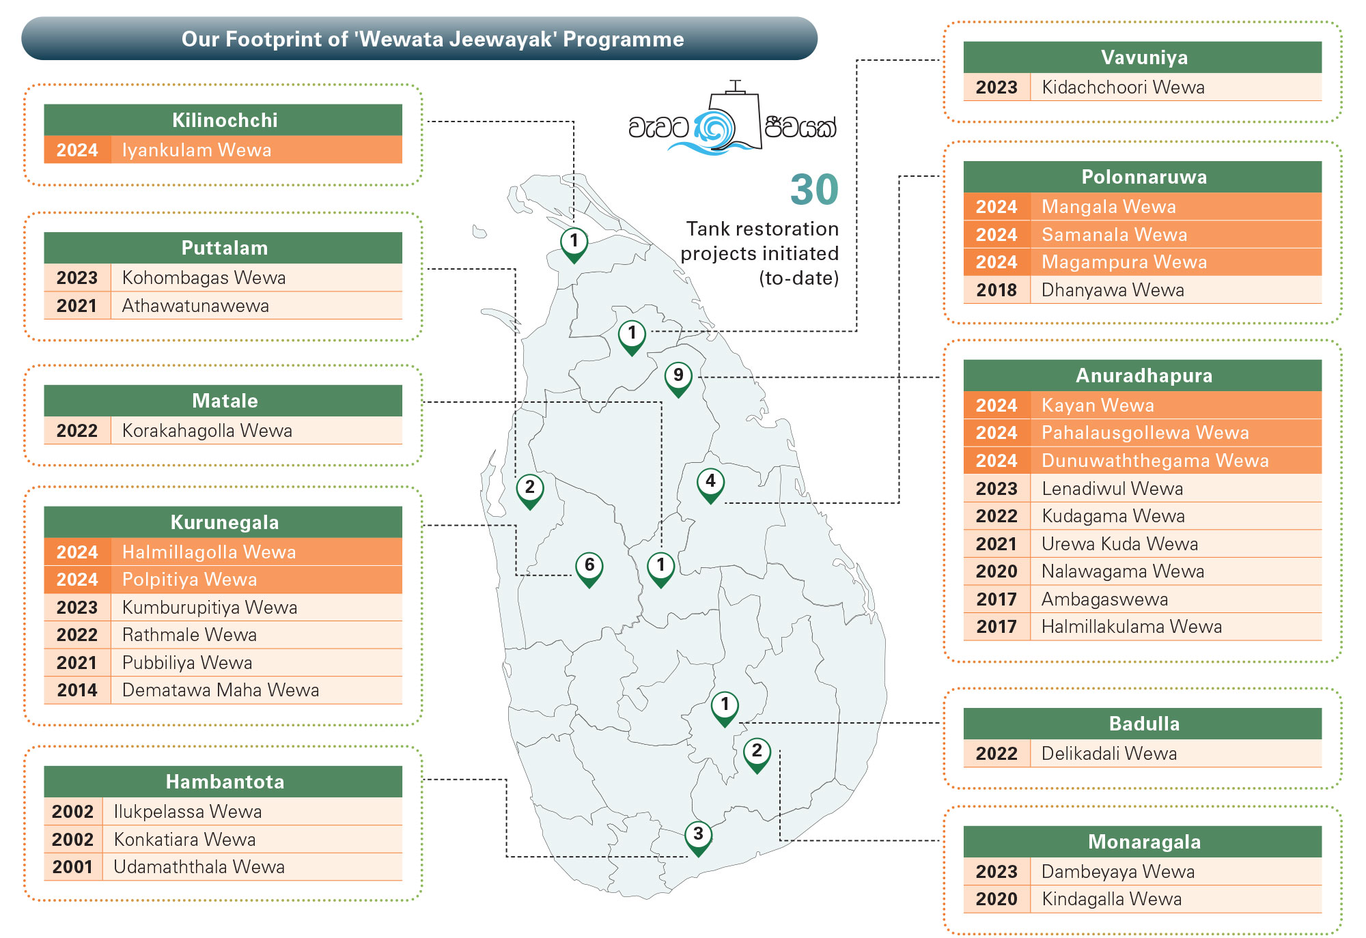The height and width of the screenshot is (938, 1366).
Task: Click the Dambeyaya Wewa row
Action: coord(1143,872)
